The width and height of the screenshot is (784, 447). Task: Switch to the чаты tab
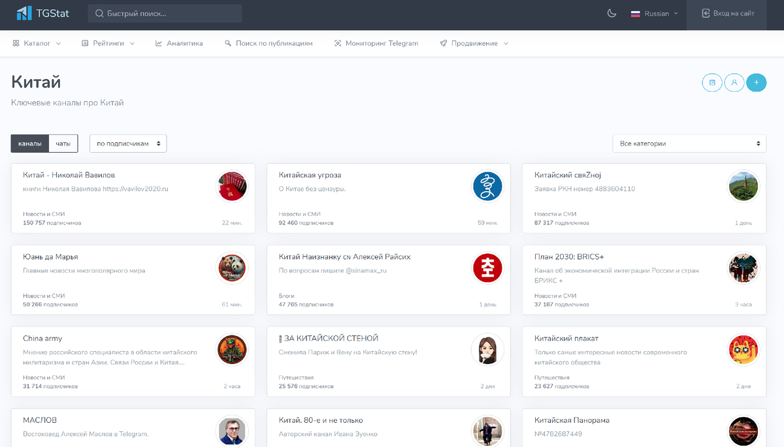[x=63, y=144]
